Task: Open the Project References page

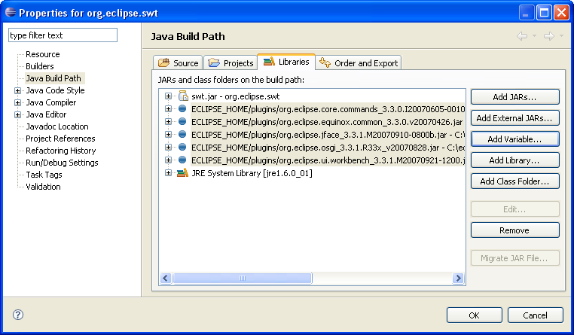Action: click(x=60, y=139)
